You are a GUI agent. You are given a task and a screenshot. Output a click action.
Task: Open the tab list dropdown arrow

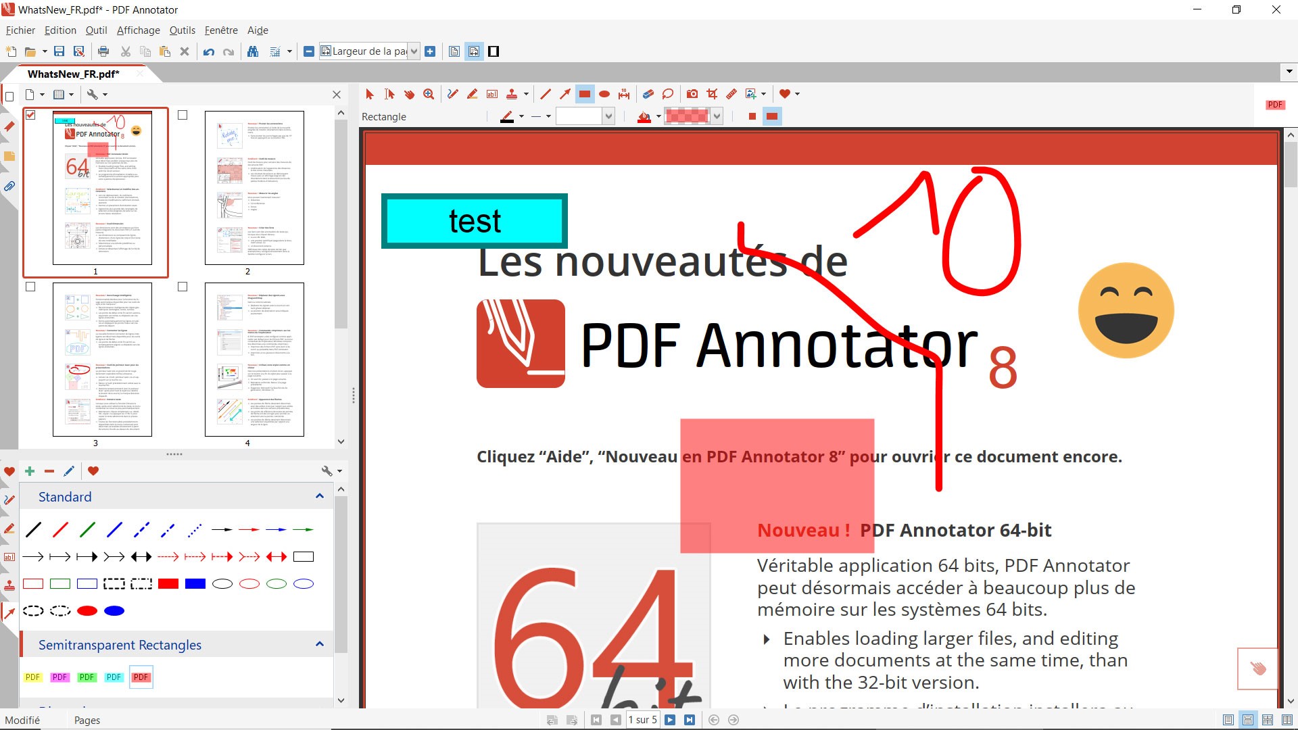coord(1289,71)
